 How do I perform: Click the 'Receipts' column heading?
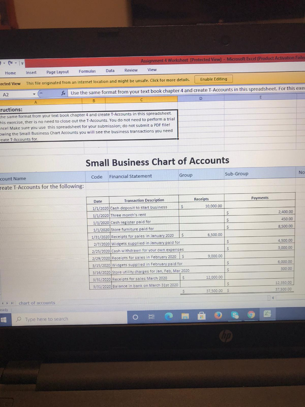(201, 199)
